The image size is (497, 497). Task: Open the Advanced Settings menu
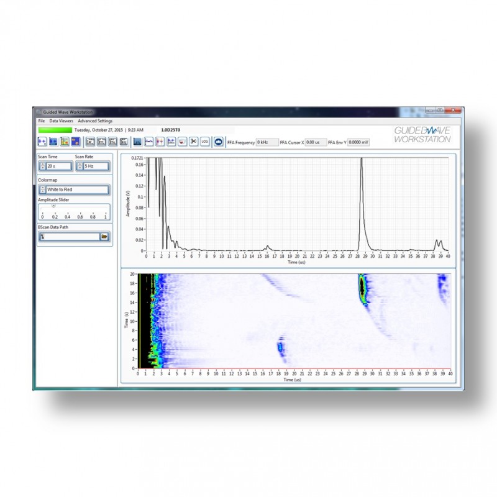[x=96, y=120]
